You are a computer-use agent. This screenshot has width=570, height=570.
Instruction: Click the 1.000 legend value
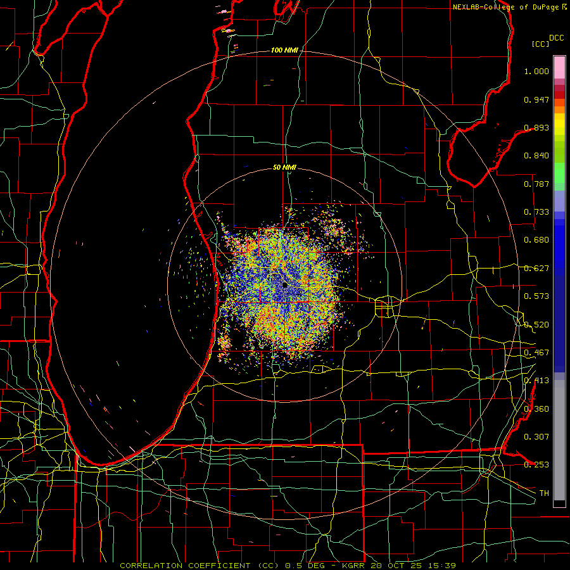click(536, 71)
